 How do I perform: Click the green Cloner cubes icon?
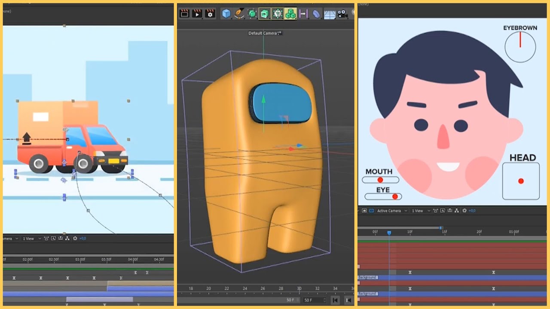tap(290, 14)
